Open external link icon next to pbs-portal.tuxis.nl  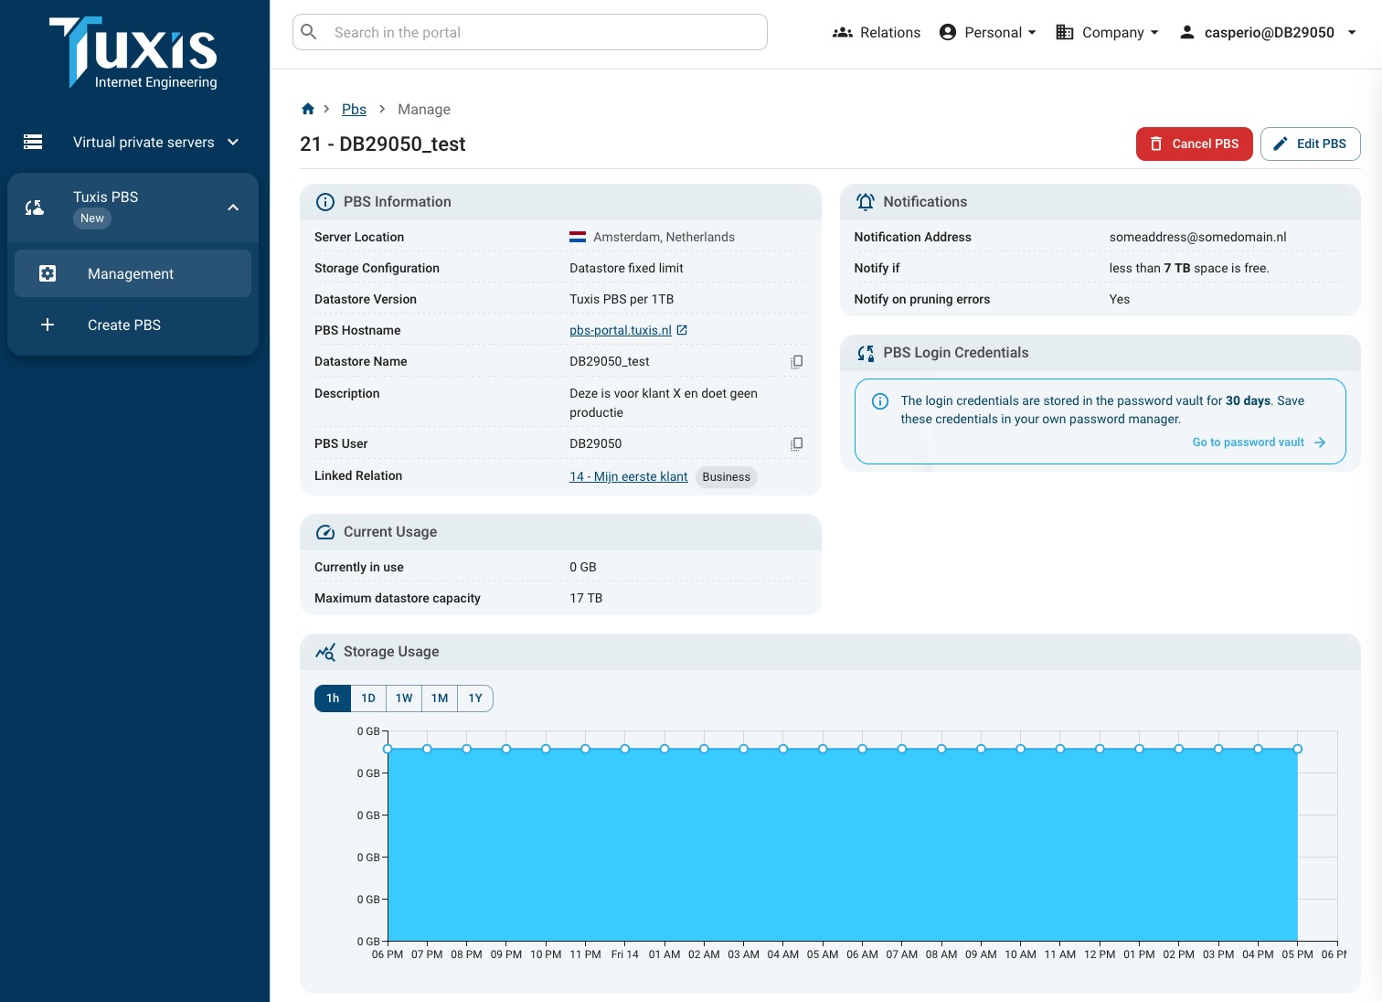(682, 330)
